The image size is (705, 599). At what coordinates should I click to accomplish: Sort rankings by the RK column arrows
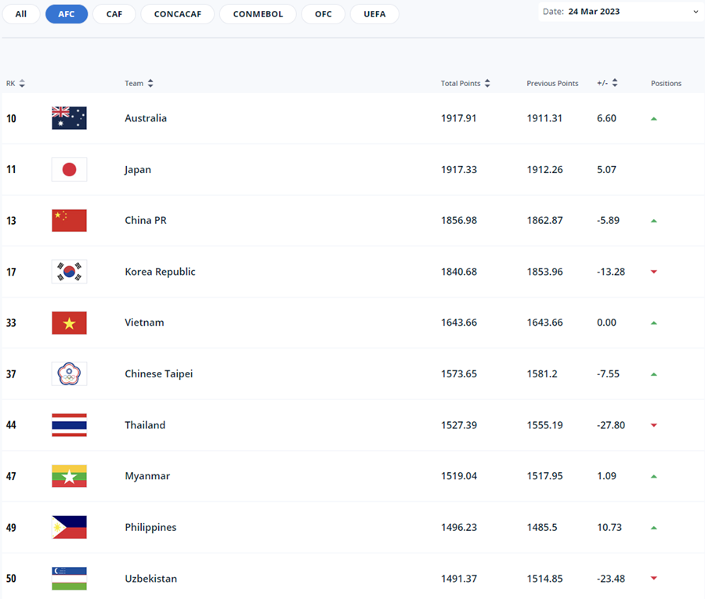[x=22, y=83]
